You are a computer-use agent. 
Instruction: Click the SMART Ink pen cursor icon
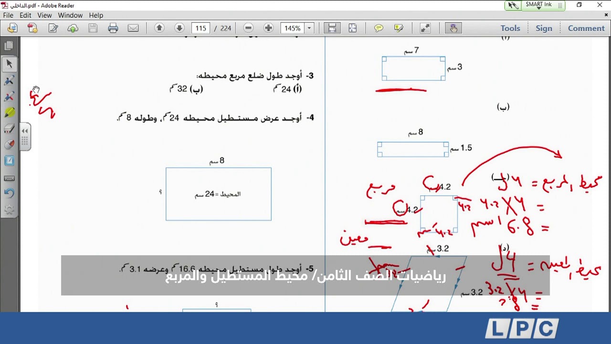(x=513, y=5)
